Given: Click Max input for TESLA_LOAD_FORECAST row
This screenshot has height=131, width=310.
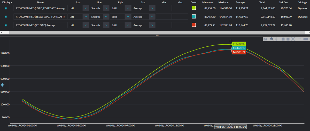Looking at the screenshot, I should 180,17.
